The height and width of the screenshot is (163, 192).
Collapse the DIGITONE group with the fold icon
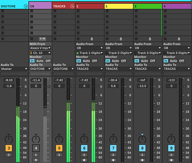[x=26, y=6]
